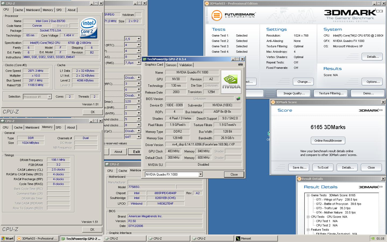This screenshot has width=387, height=242.
Task: Click the Close button in GPU-Z
Action: [234, 174]
